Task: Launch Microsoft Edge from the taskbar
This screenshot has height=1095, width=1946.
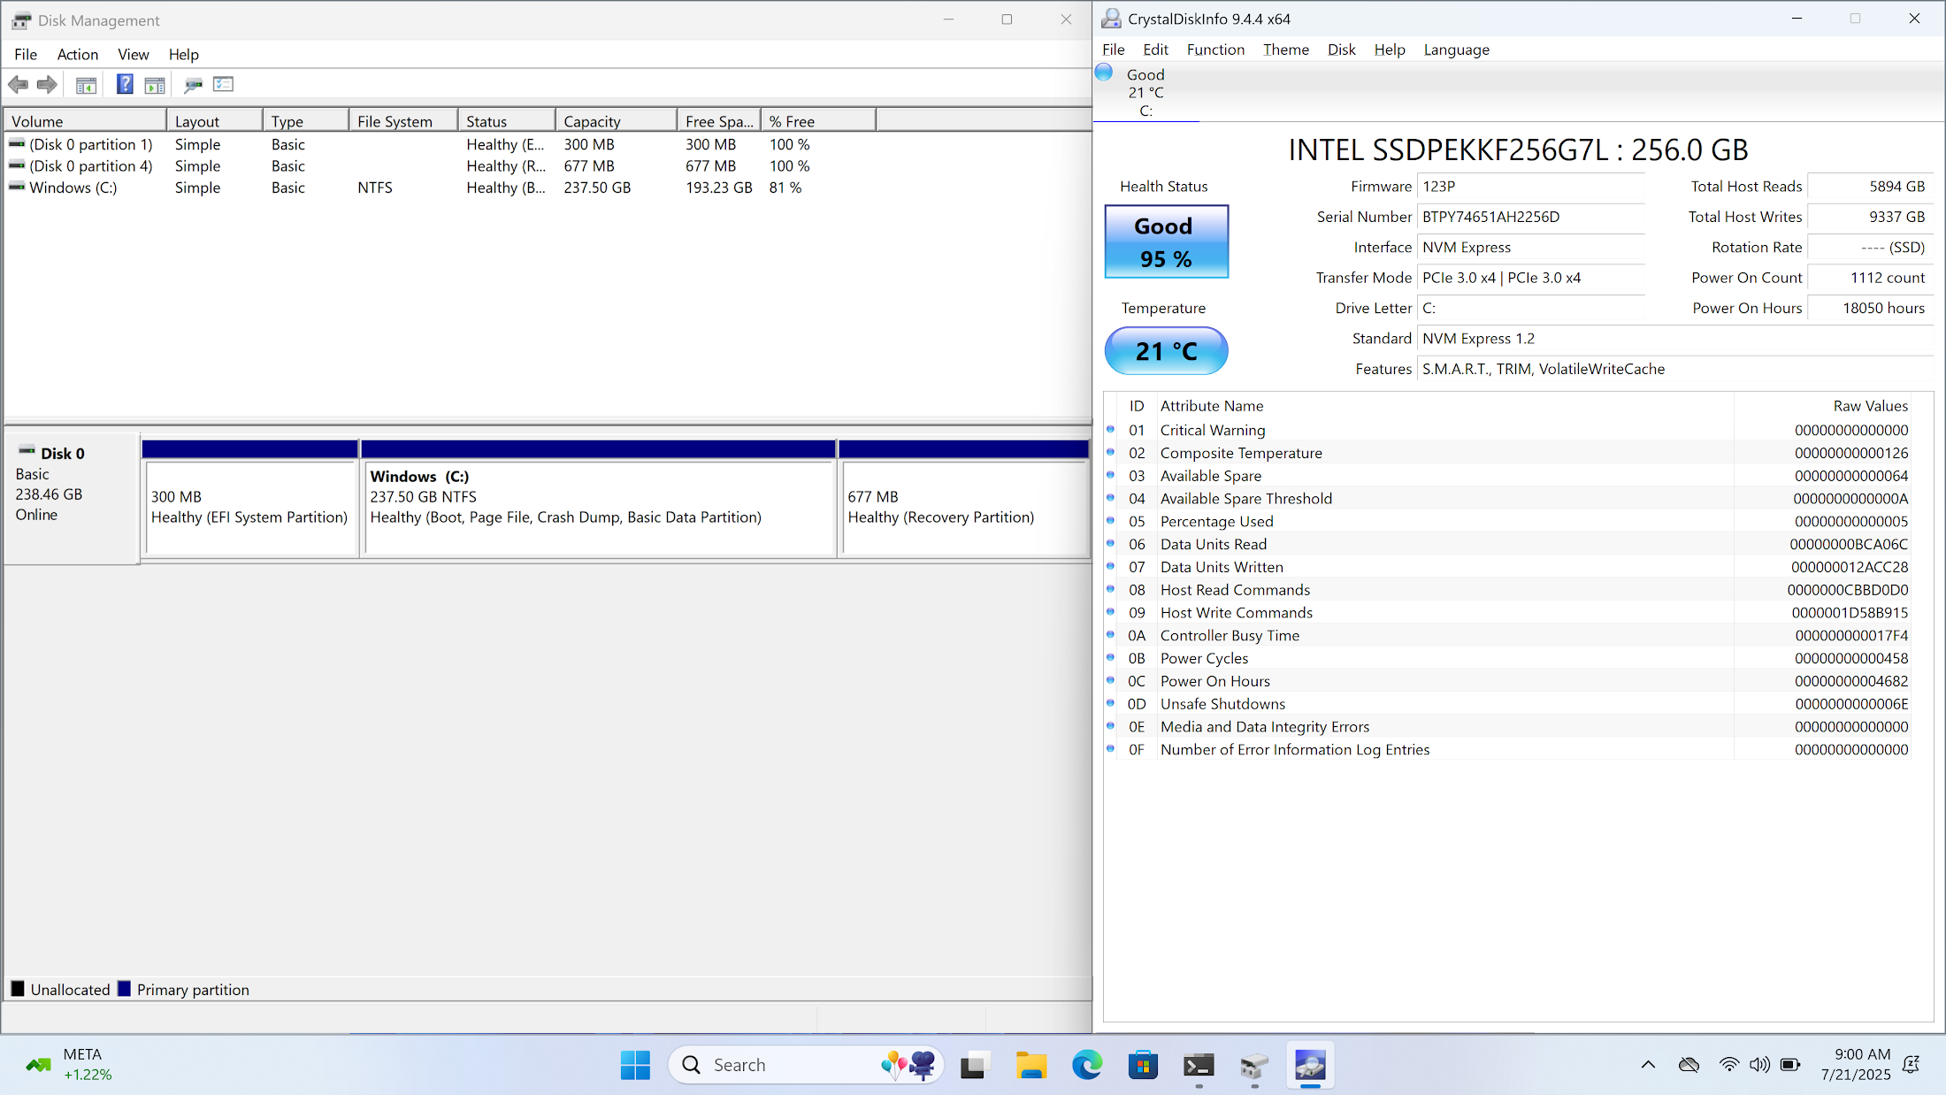Action: (1087, 1065)
